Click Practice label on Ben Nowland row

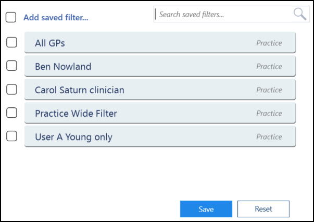click(269, 67)
